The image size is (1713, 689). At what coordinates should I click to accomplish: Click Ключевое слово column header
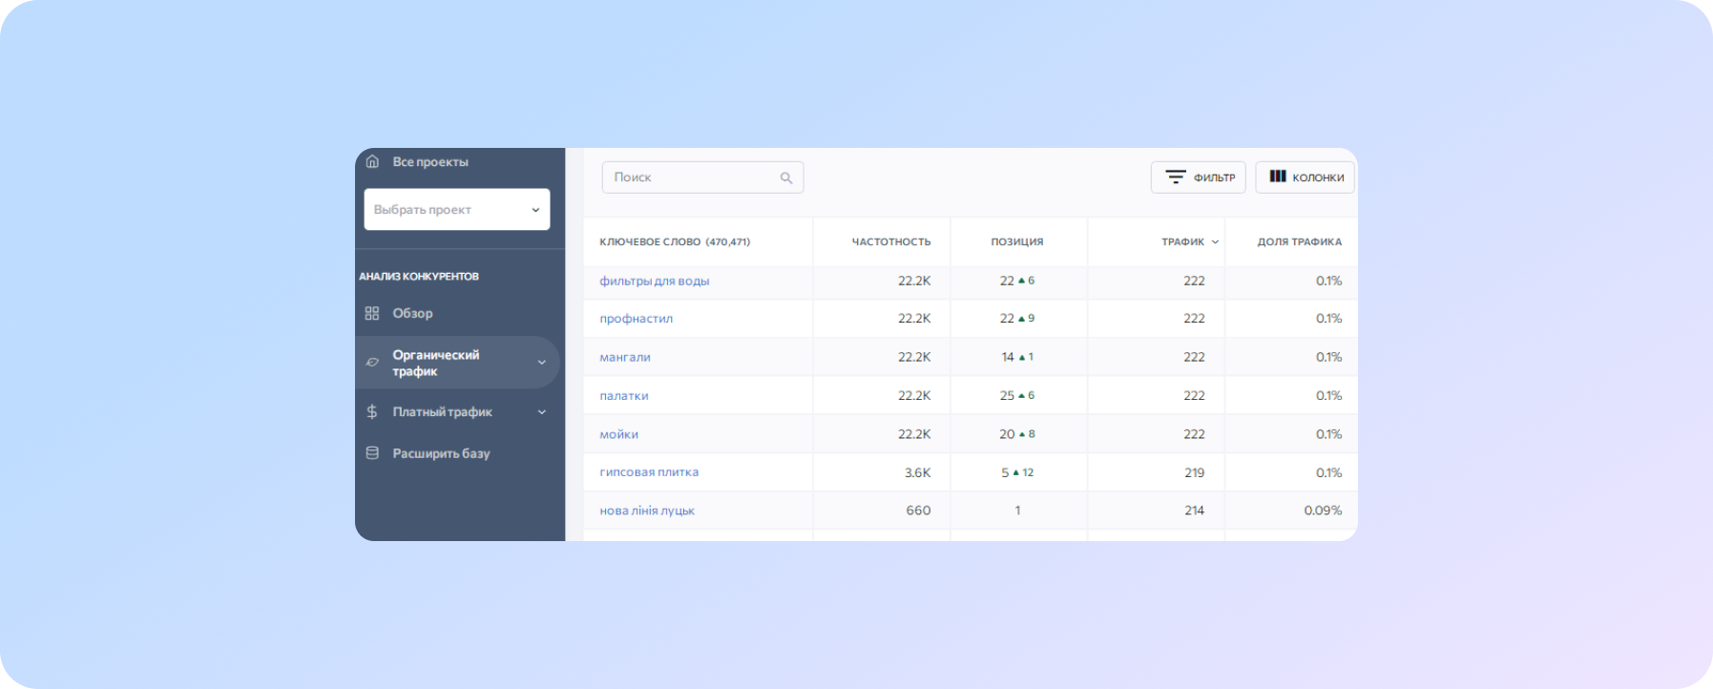click(x=675, y=242)
